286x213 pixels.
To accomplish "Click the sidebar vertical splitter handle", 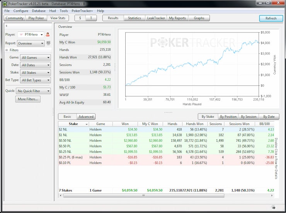I will (x=53, y=112).
